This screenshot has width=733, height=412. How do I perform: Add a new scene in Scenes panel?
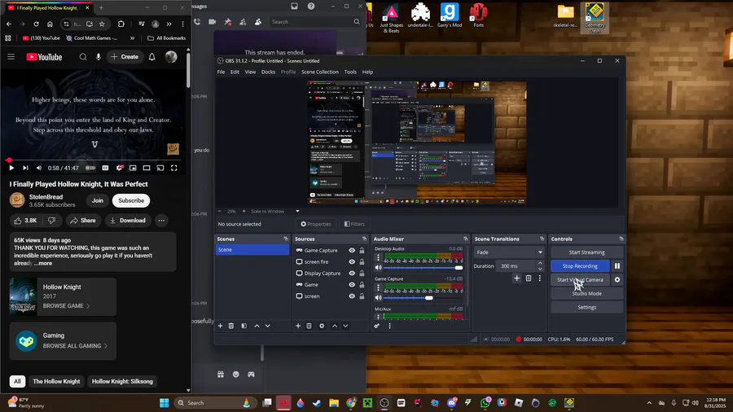pyautogui.click(x=220, y=326)
